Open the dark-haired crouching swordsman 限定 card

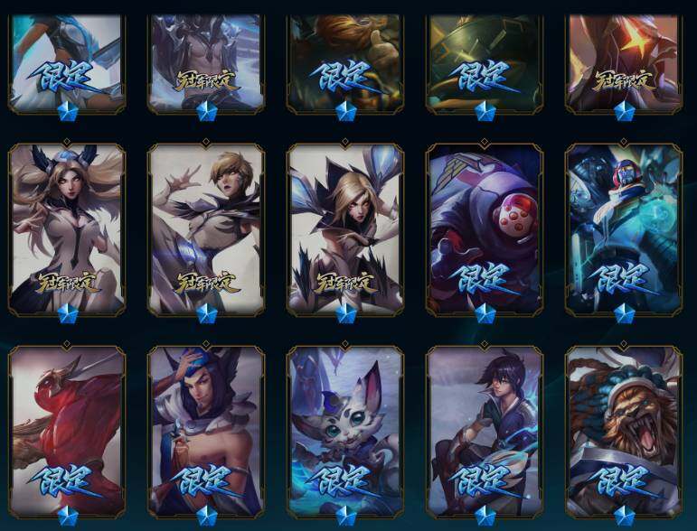click(x=485, y=432)
